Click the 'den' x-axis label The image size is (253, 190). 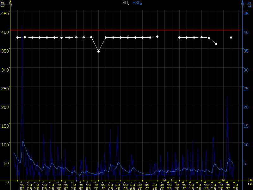click(250, 184)
